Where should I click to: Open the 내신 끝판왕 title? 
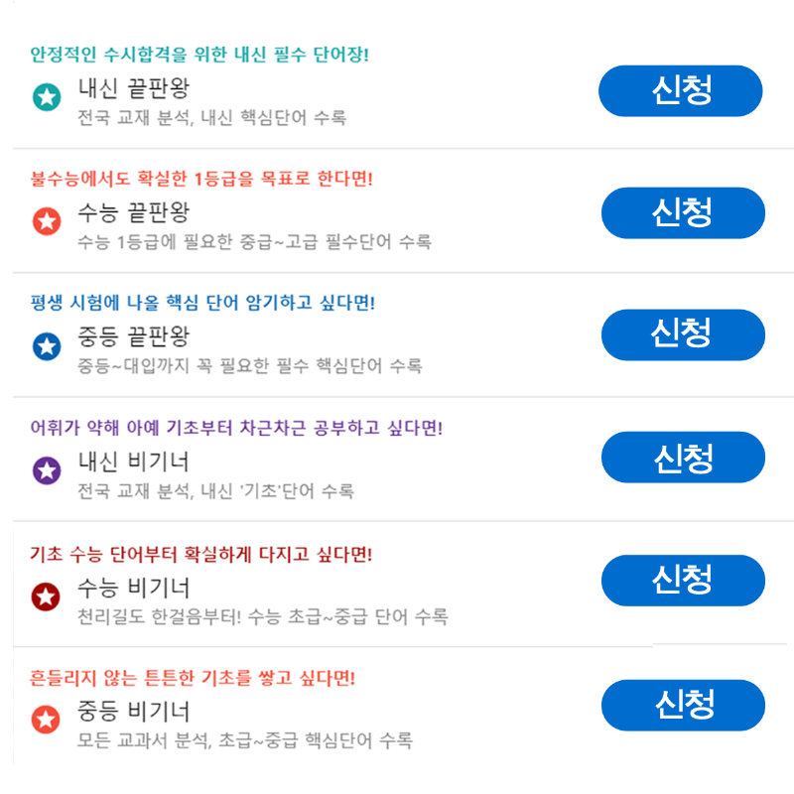coord(134,88)
